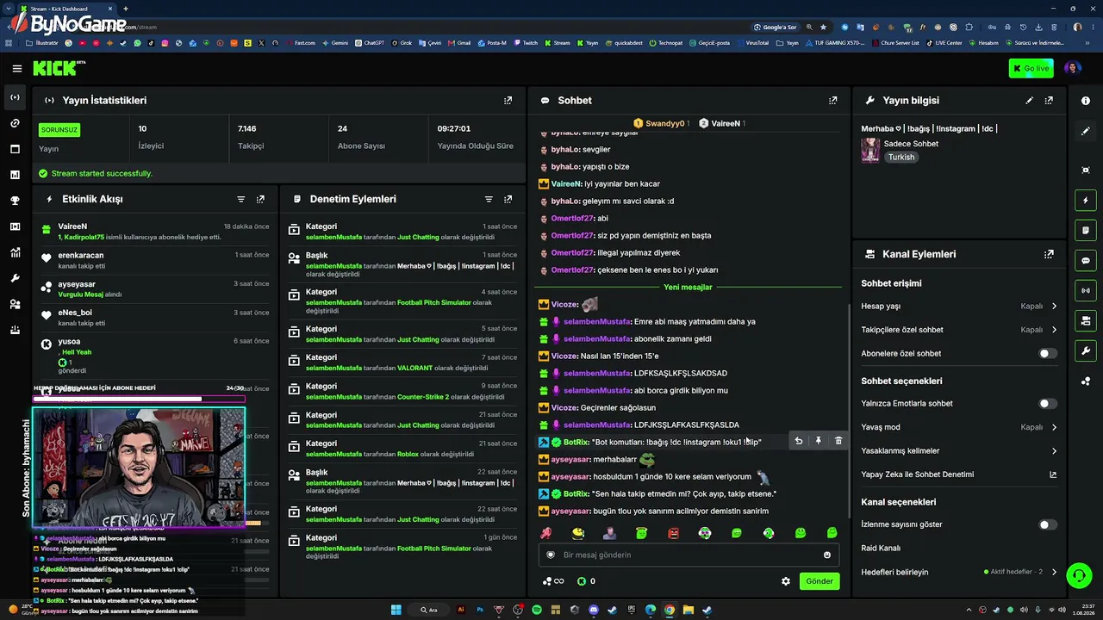Toggle the lightning activity widget on right sidebar
Viewport: 1103px width, 620px height.
point(1086,201)
